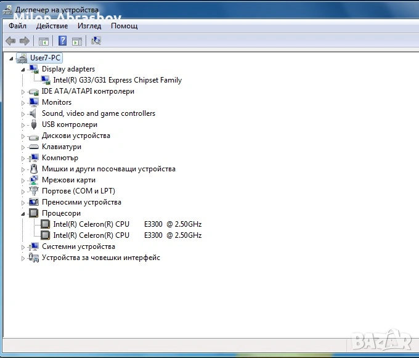
Task: Click the Forward arrow toolbar icon
Action: coord(25,41)
